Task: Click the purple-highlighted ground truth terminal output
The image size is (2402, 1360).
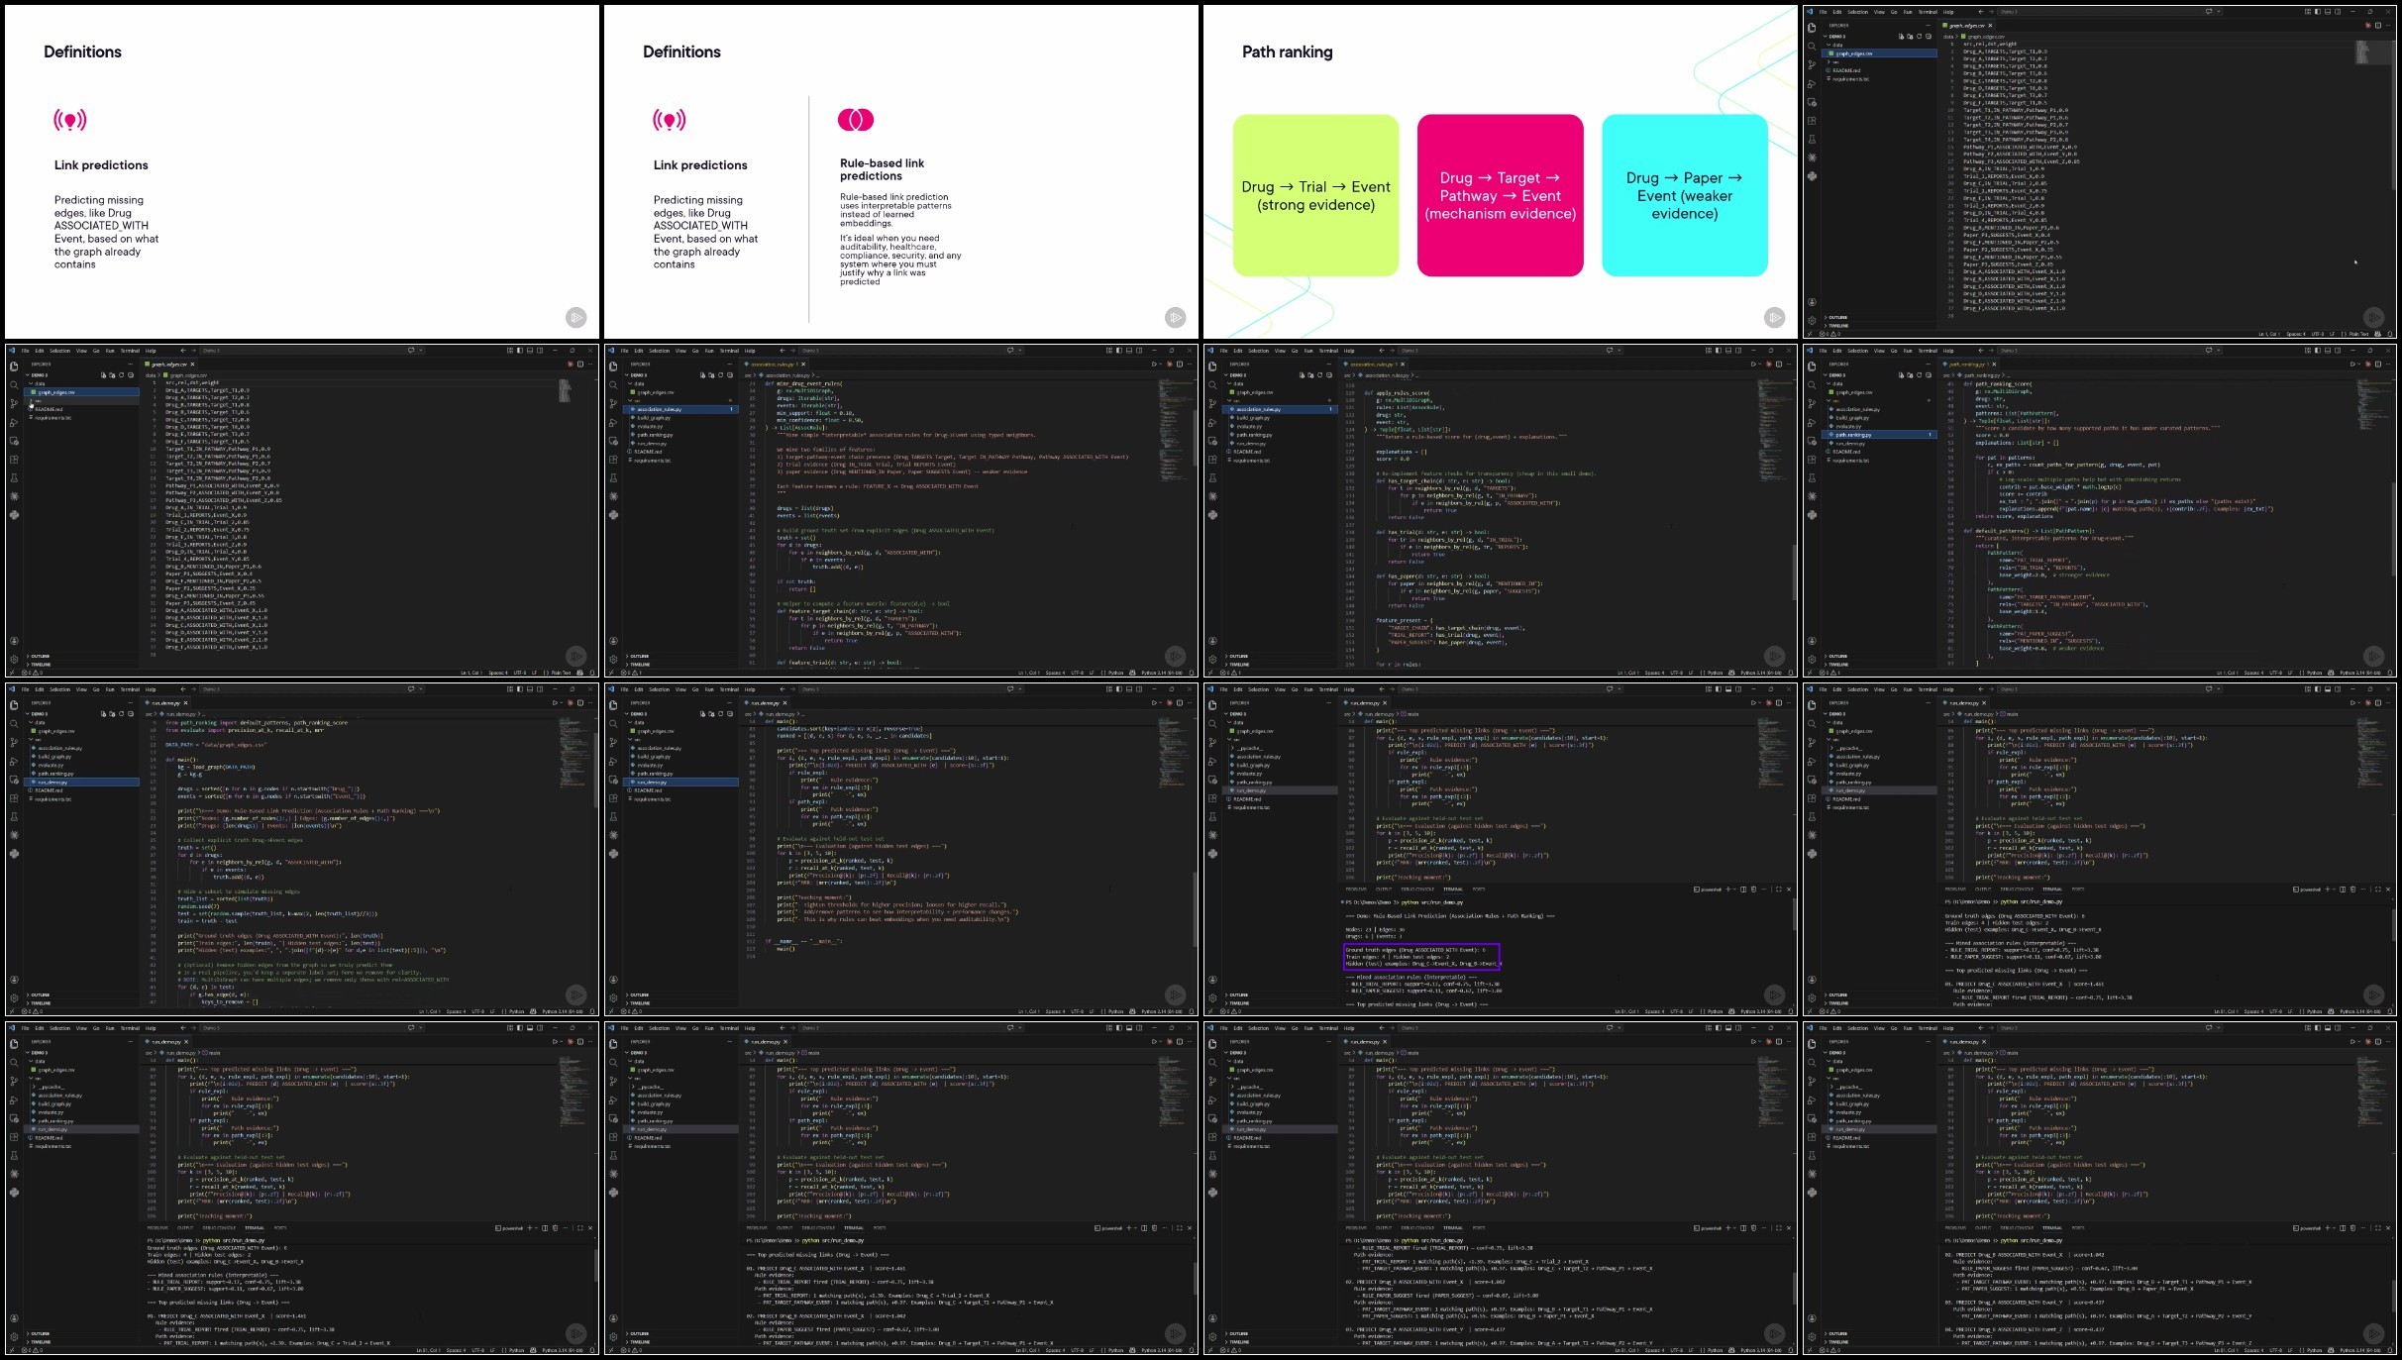Action: pyautogui.click(x=1421, y=956)
